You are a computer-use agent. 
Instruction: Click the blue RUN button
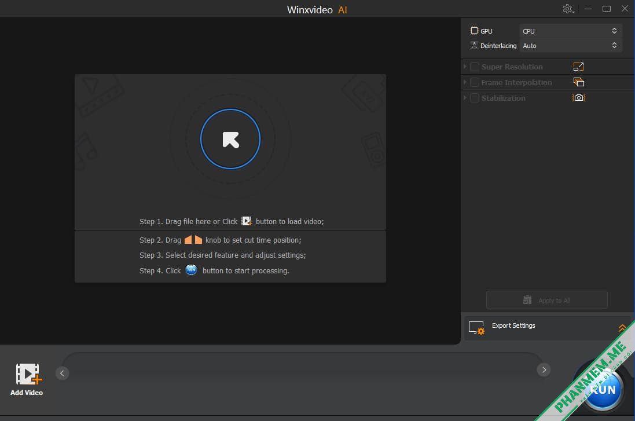(x=603, y=390)
